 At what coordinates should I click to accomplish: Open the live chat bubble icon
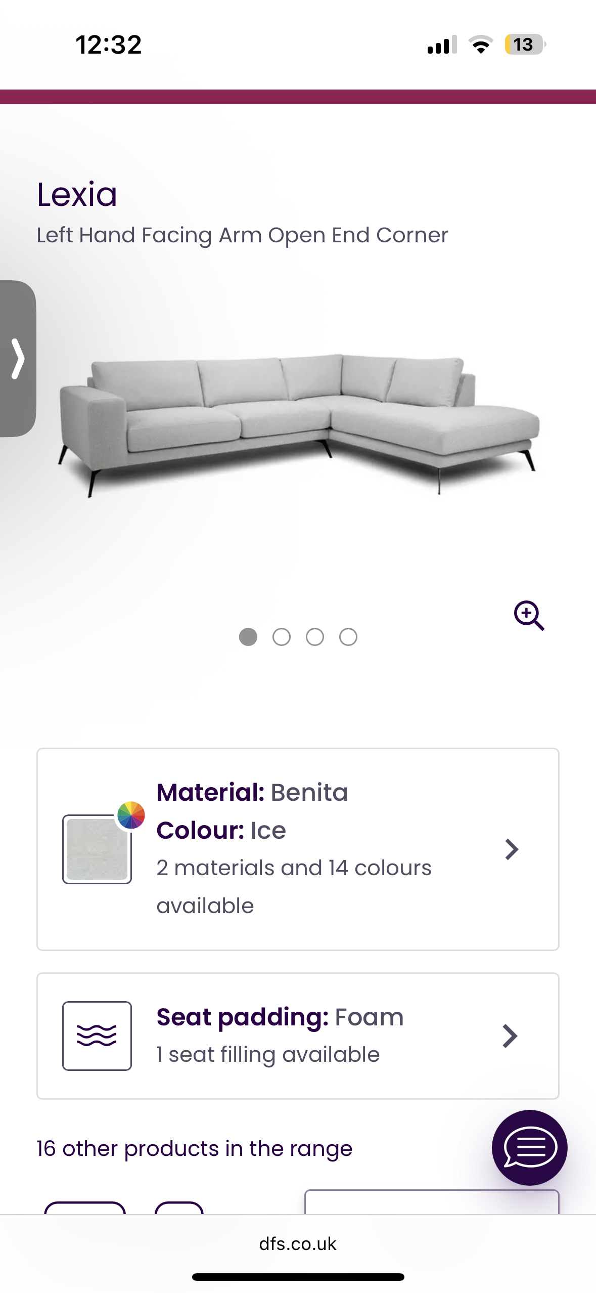(x=529, y=1147)
